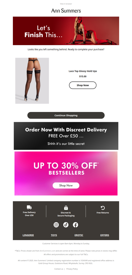Open the LINGERIE footer menu link

tap(28, 235)
